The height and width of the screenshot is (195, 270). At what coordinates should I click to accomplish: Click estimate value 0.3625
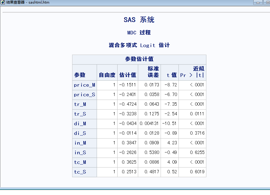[129, 162]
